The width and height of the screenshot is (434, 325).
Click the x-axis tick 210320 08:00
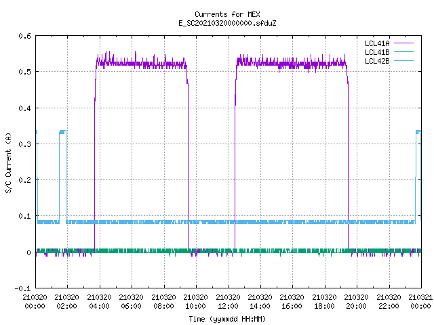163,301
